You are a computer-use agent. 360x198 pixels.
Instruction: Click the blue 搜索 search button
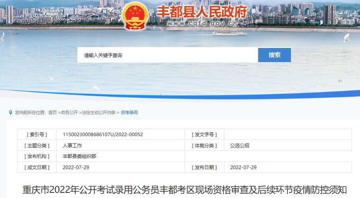(275, 55)
